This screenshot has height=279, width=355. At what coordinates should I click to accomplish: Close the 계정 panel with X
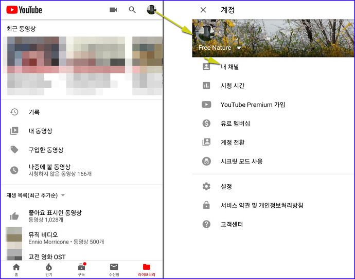point(203,10)
